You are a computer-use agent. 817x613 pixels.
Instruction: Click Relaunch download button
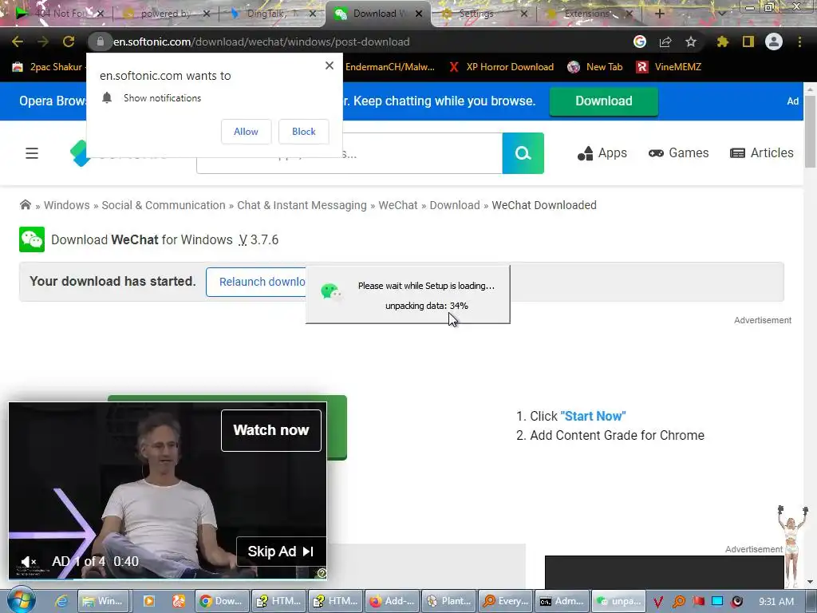click(256, 282)
